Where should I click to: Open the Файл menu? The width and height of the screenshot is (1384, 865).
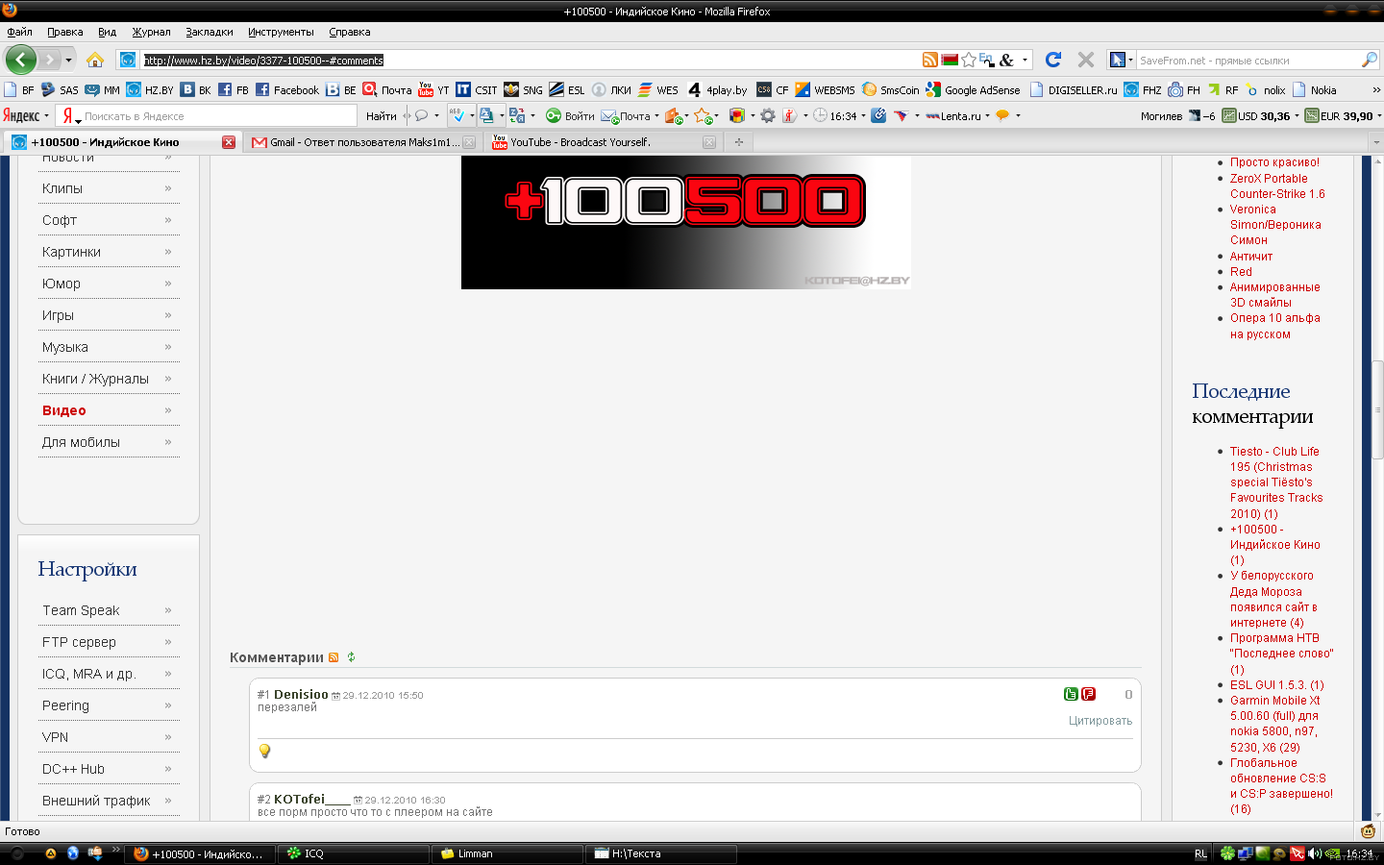(20, 32)
